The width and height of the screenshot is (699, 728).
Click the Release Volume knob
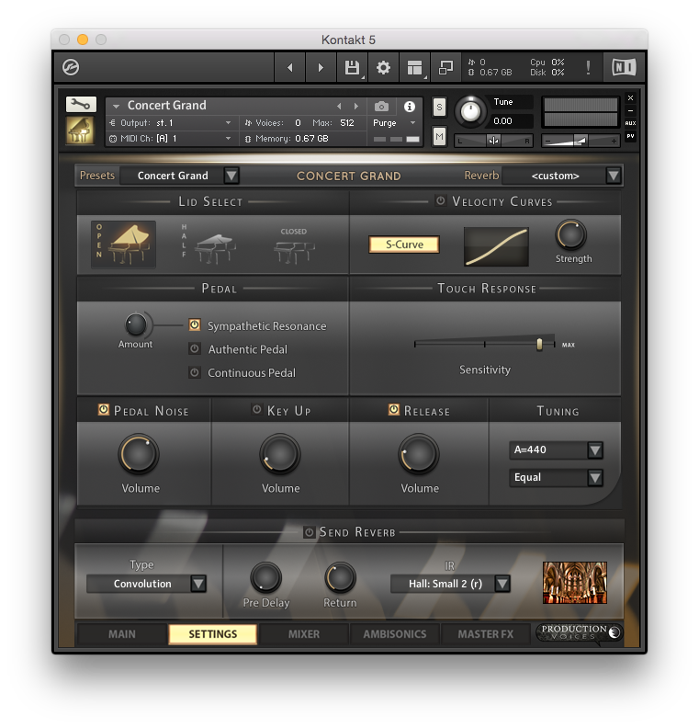(x=419, y=454)
